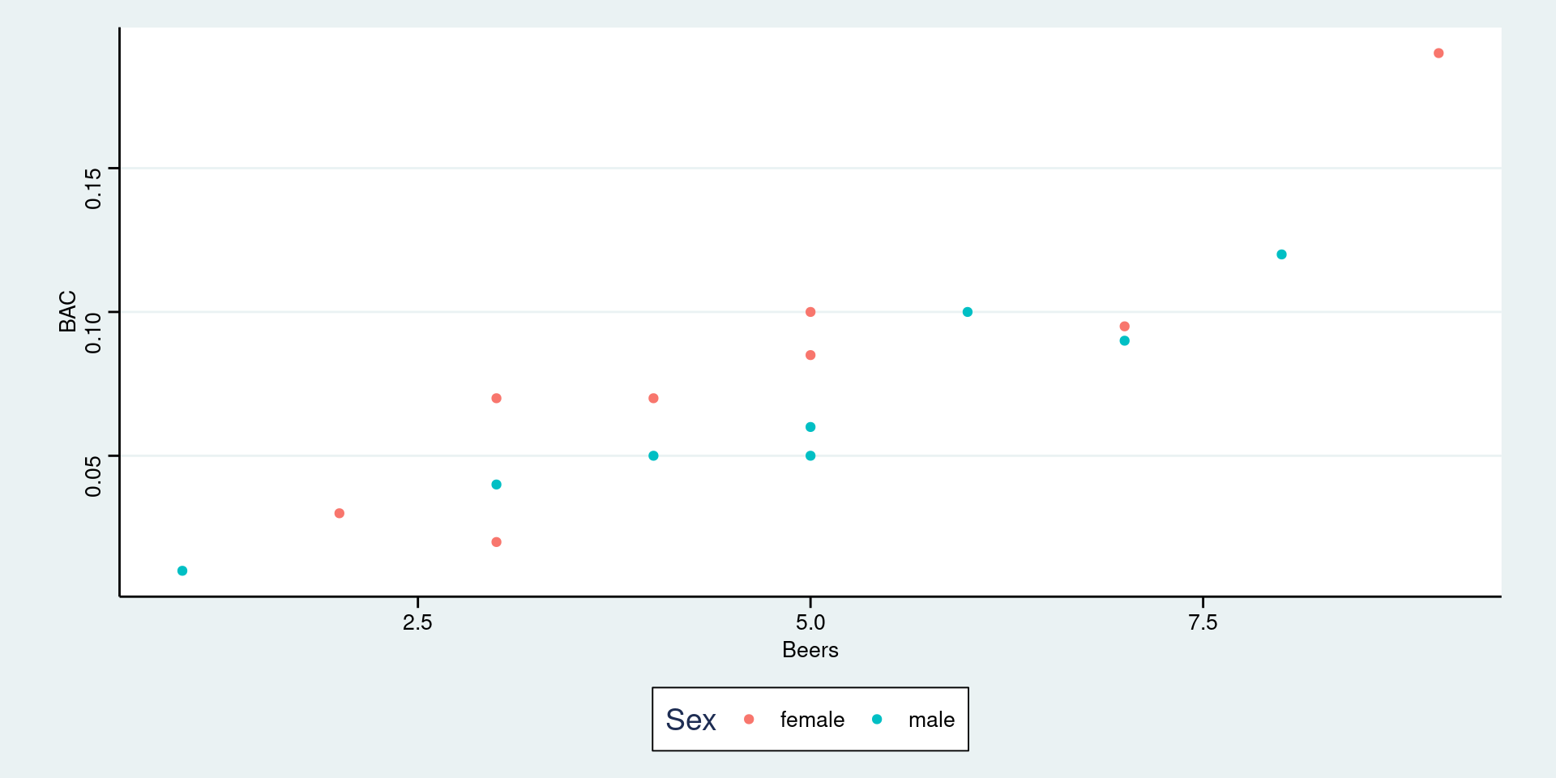Select the highest female point at 9 beers
The width and height of the screenshot is (1556, 778).
(x=1438, y=53)
